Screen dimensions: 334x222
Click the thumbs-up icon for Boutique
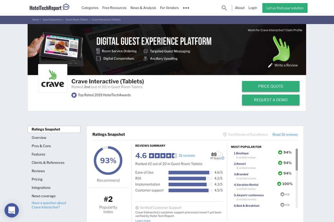click(x=280, y=152)
